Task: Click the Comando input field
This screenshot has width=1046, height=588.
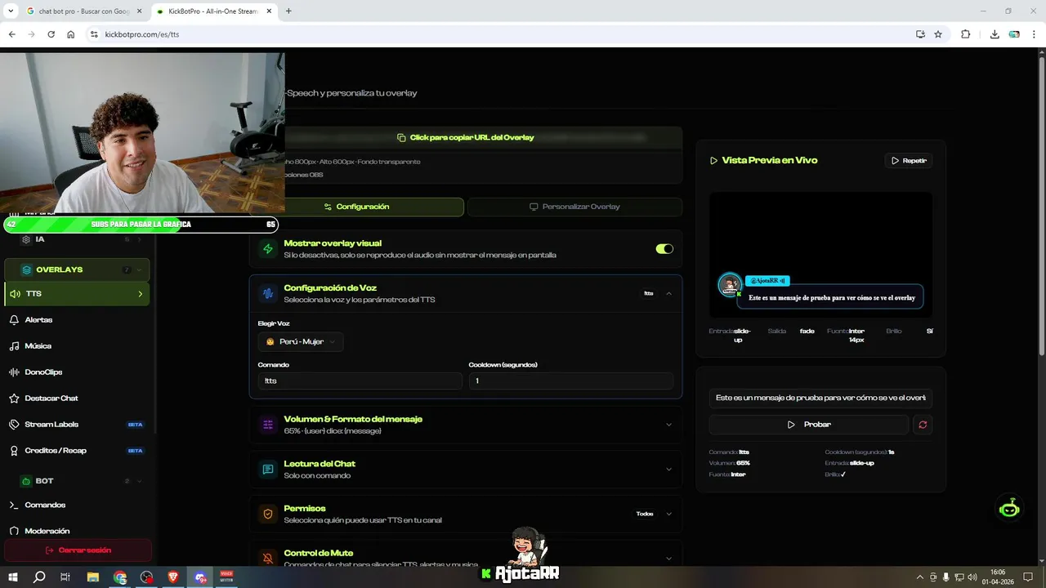Action: click(360, 381)
